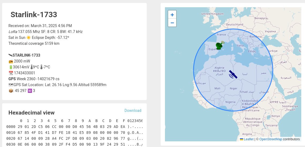Click the Tanzania label on map

point(271,125)
